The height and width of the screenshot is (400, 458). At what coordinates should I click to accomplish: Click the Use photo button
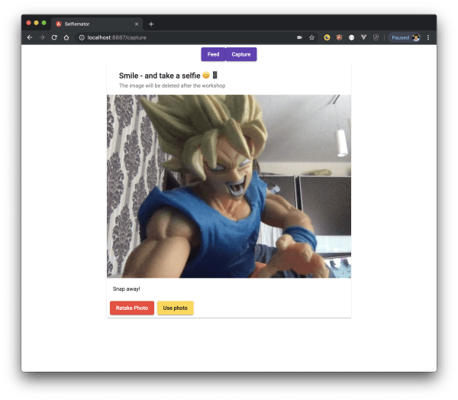click(176, 308)
